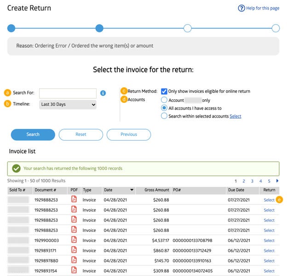
Task: Open PDF icon for invoice 1929893171
Action: point(74,250)
